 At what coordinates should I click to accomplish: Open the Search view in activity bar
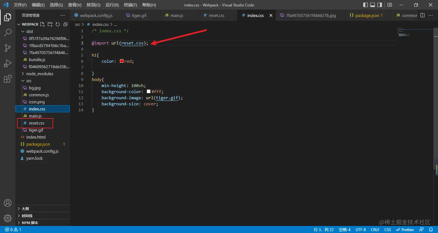(x=8, y=33)
